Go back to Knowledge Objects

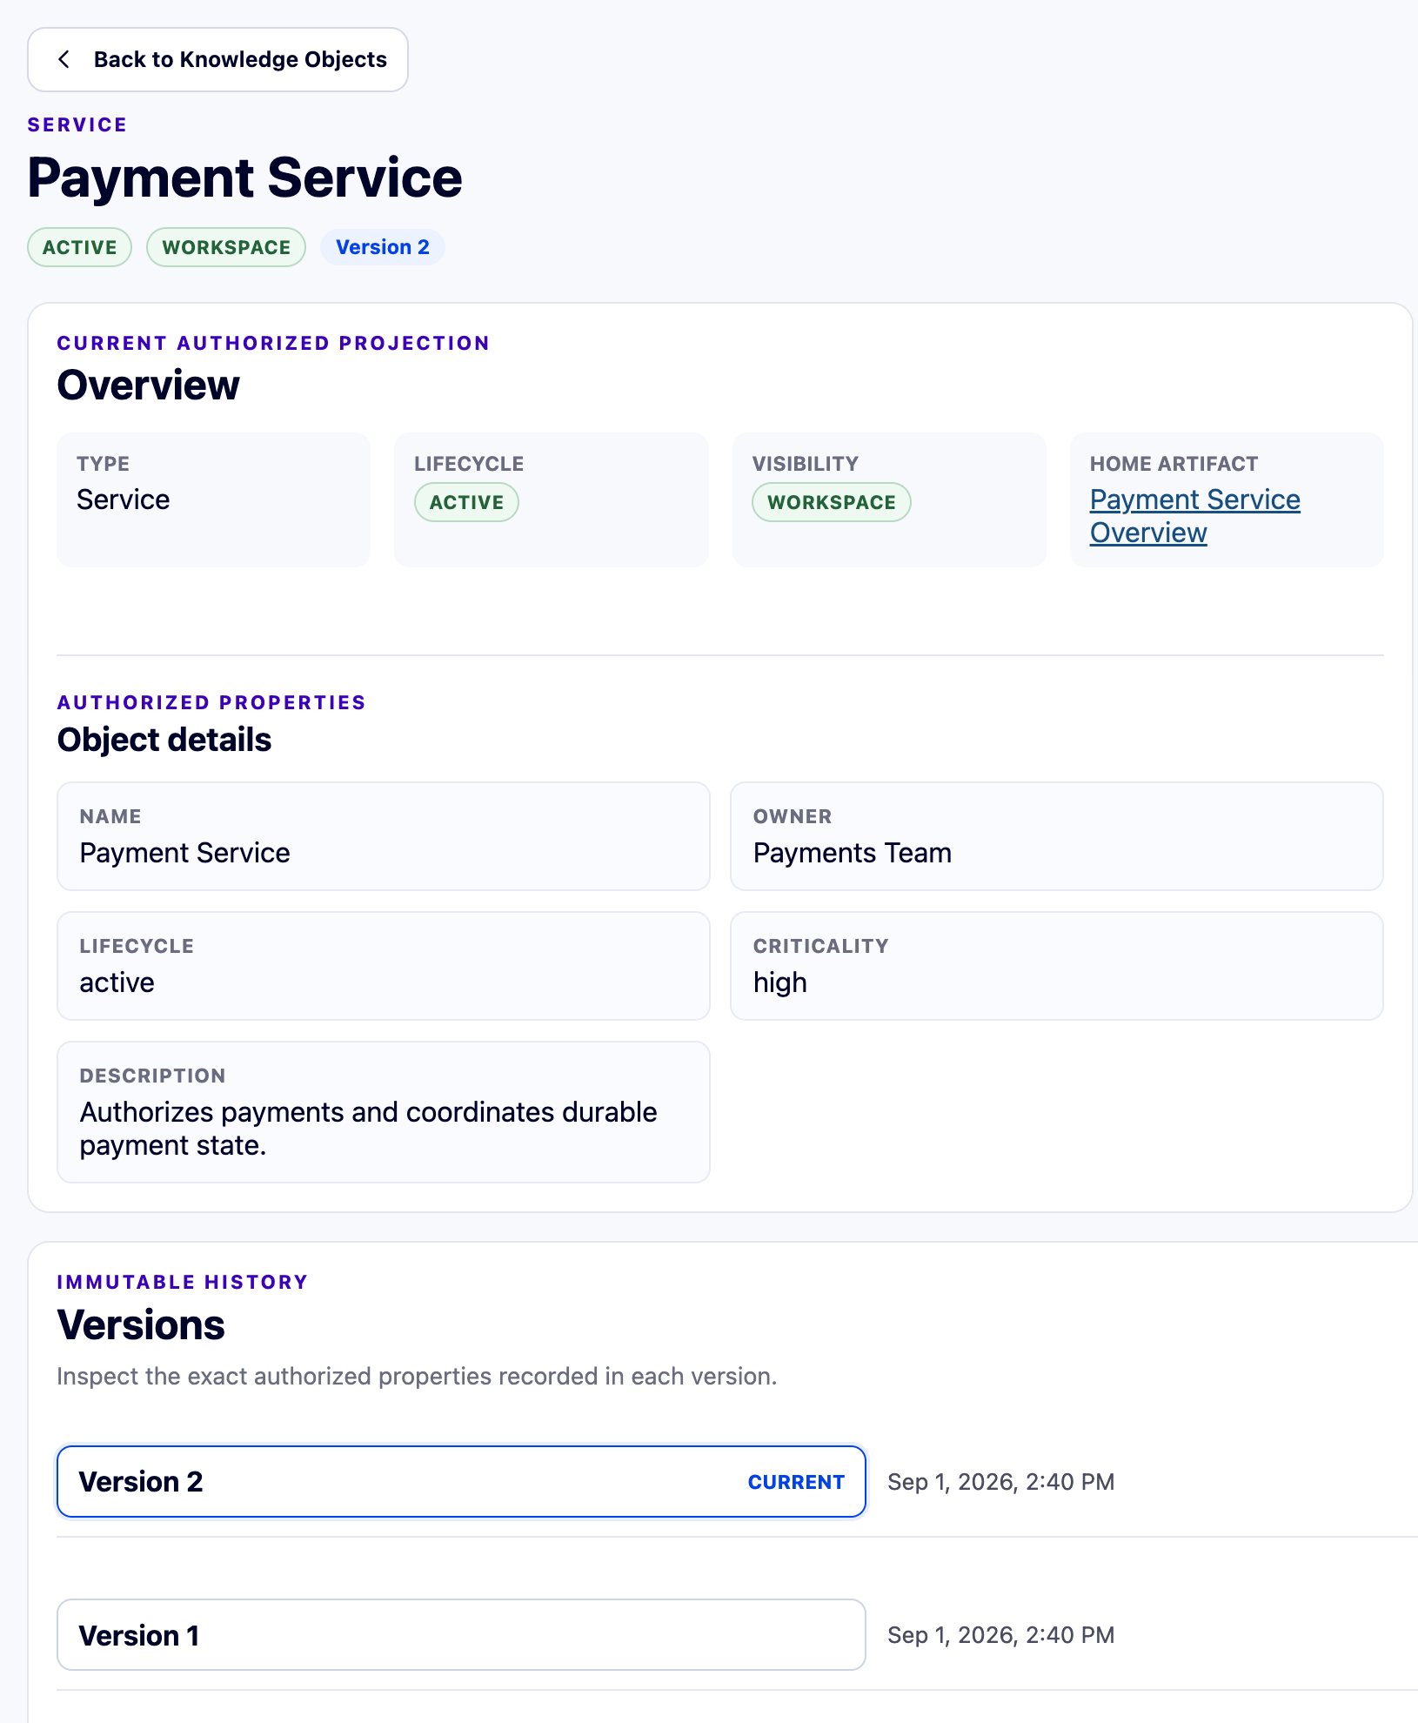pyautogui.click(x=217, y=59)
